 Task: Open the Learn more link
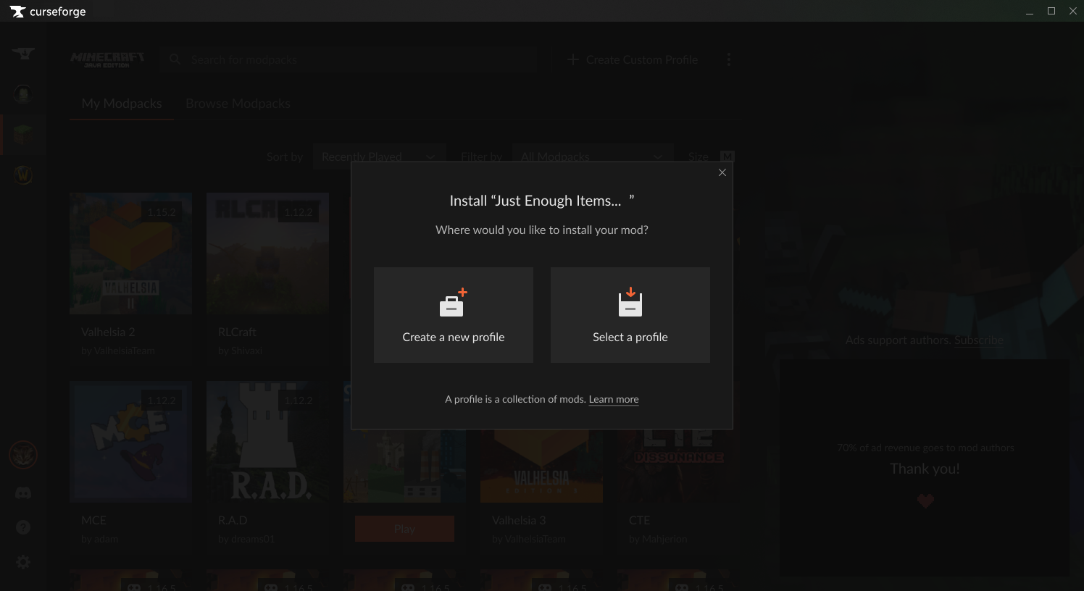(x=614, y=399)
